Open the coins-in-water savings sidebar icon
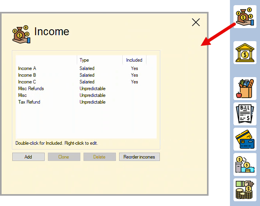This screenshot has width=260, height=206. click(245, 164)
